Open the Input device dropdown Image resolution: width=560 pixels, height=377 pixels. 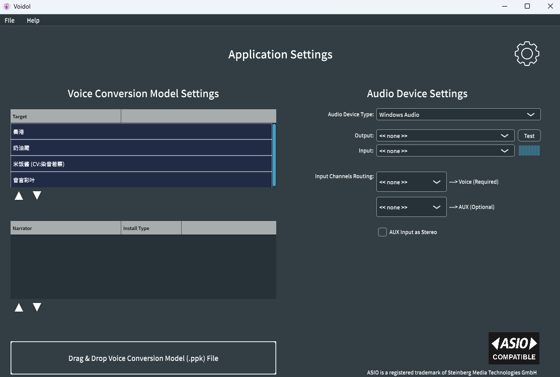(x=445, y=150)
